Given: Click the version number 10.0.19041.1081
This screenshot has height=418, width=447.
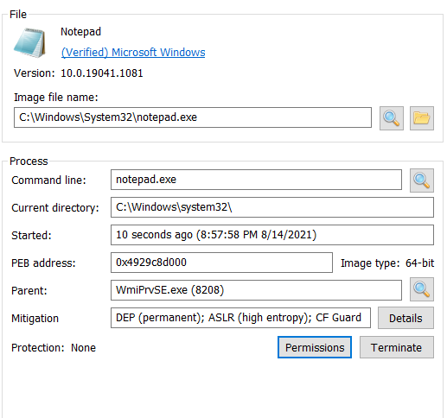Looking at the screenshot, I should coord(102,73).
